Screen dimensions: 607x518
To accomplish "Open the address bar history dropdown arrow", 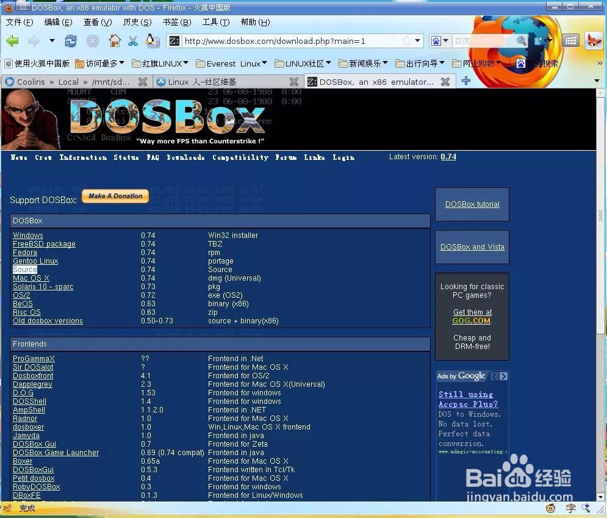I will tap(418, 40).
